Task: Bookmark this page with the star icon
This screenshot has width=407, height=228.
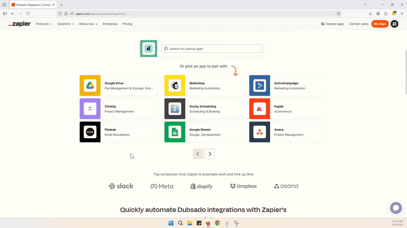Action: pyautogui.click(x=338, y=14)
